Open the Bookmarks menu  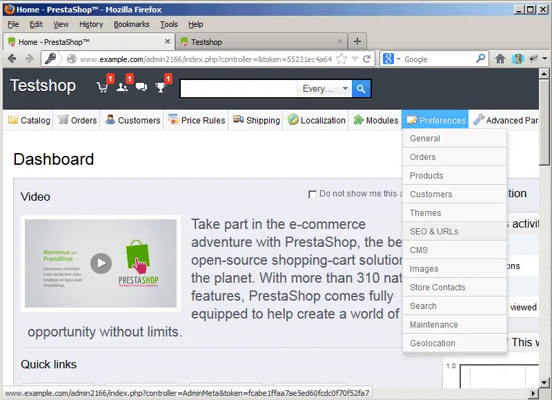(x=131, y=24)
